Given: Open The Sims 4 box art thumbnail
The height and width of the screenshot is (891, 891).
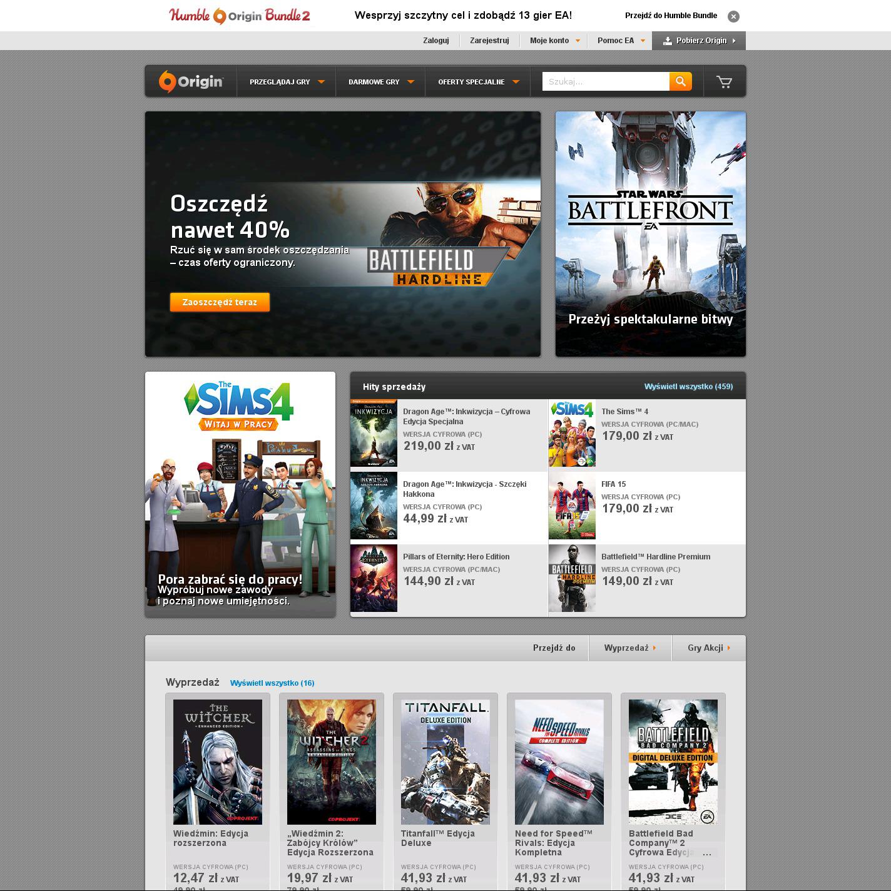Looking at the screenshot, I should tap(572, 434).
